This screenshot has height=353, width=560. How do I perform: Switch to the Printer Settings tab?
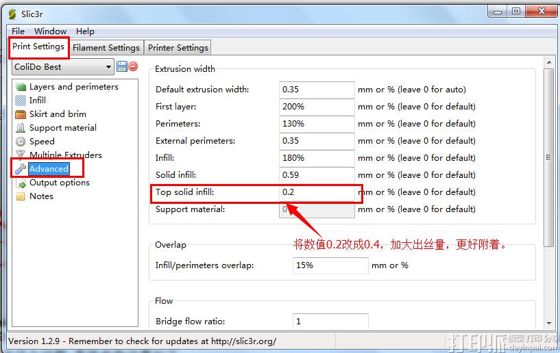click(x=178, y=48)
